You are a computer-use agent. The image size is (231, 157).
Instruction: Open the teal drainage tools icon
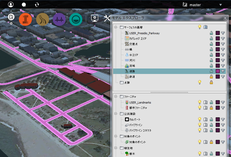pyautogui.click(x=76, y=19)
